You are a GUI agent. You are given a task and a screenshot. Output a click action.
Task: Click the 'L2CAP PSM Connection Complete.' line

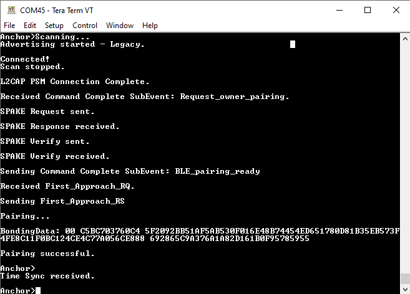pyautogui.click(x=75, y=82)
